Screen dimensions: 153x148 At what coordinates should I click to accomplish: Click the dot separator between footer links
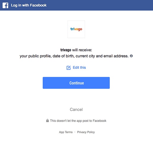[75, 132]
